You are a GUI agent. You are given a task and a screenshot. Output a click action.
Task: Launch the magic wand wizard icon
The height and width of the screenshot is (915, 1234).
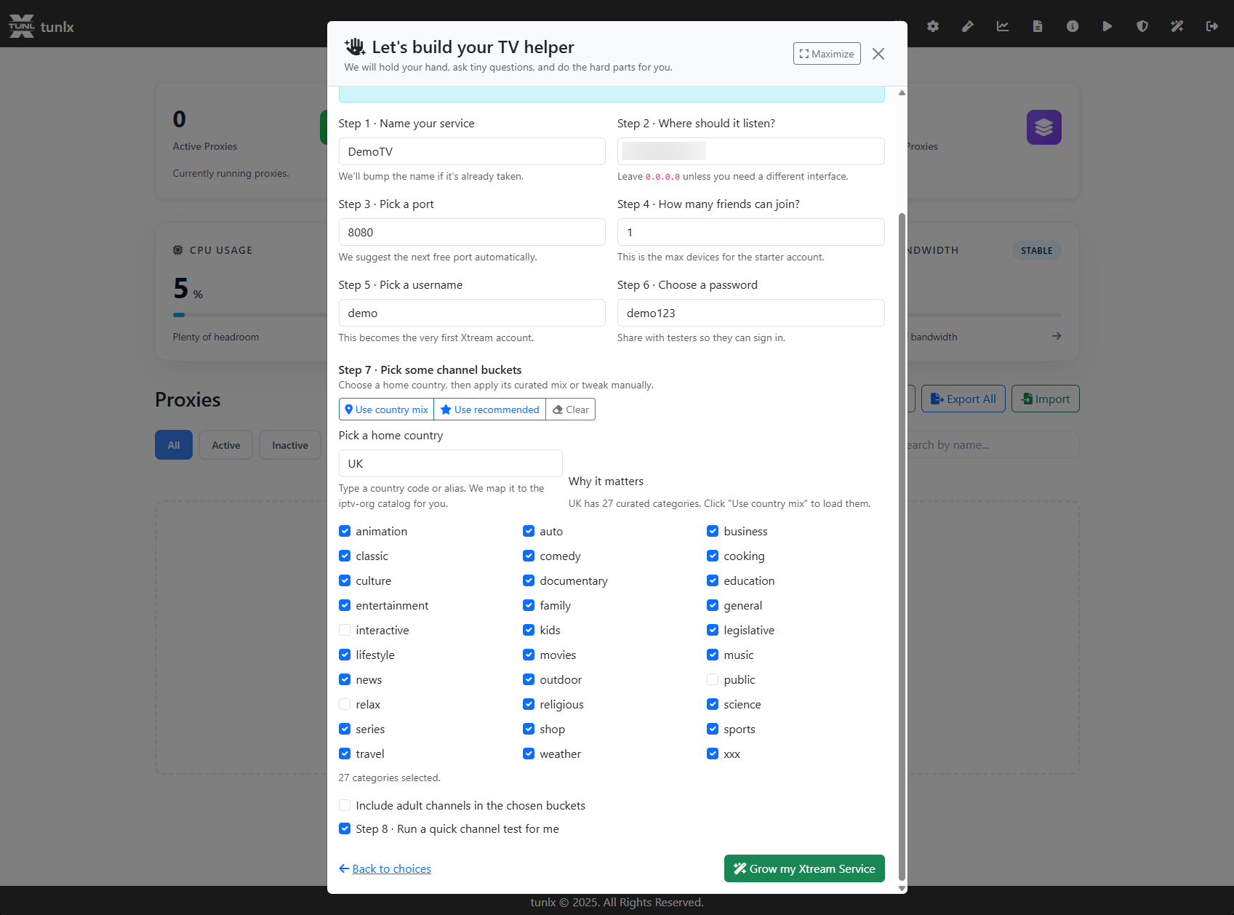point(1177,25)
